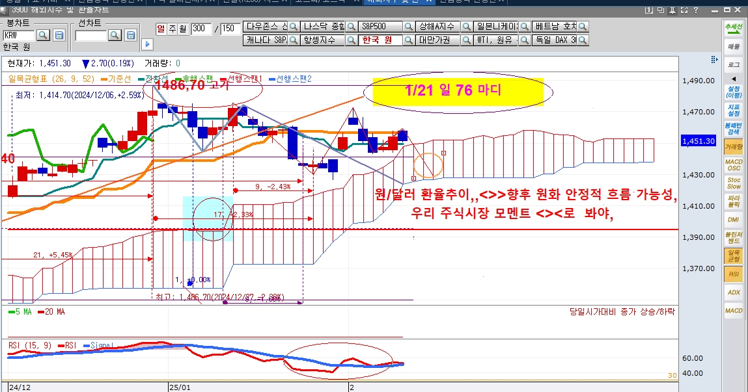748x392 pixels.
Task: Toggle MACD OSC indicator
Action: pyautogui.click(x=734, y=165)
